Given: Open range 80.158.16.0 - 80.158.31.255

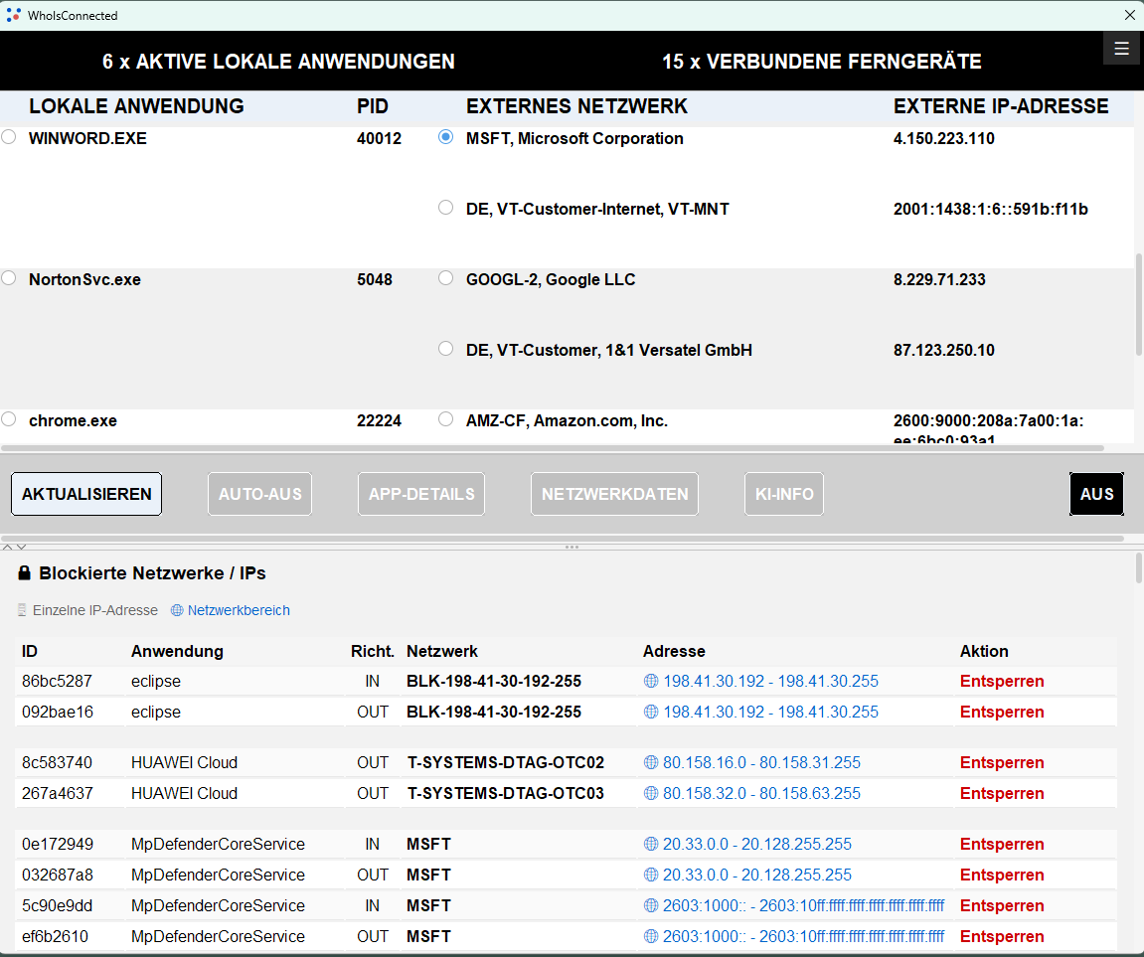Looking at the screenshot, I should click(761, 762).
